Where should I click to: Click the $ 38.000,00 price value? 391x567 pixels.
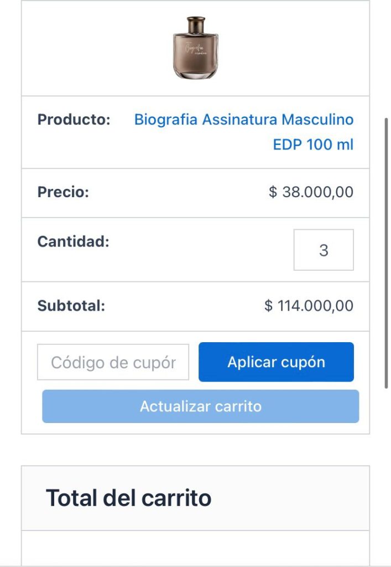(311, 192)
